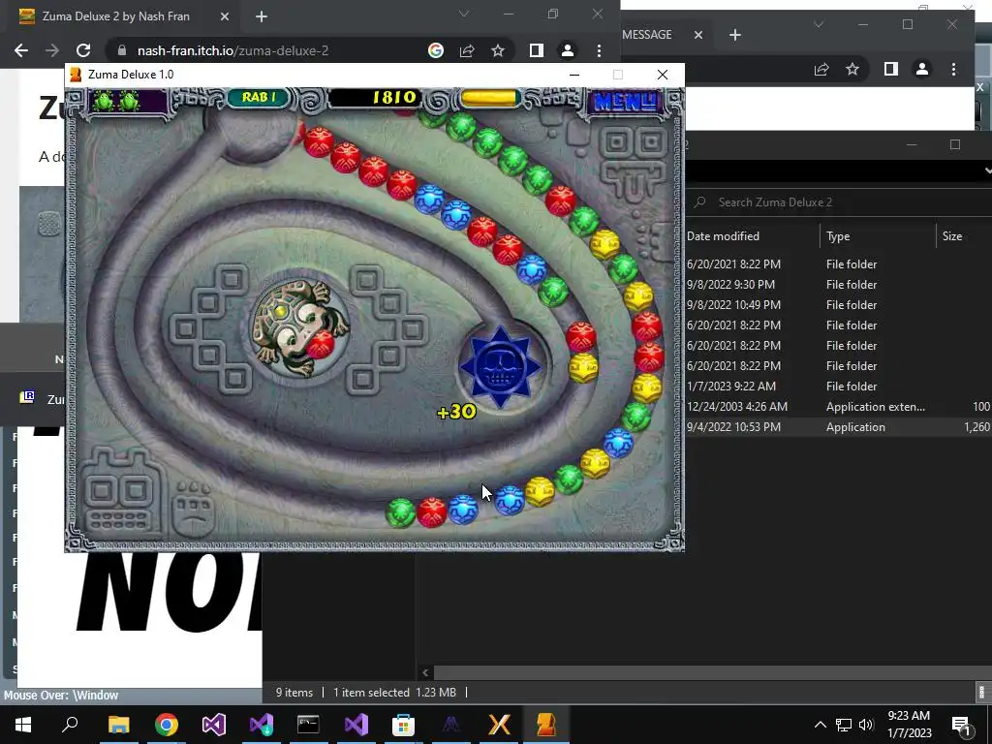Select the MESSAGE tab in back Chrome

[646, 35]
